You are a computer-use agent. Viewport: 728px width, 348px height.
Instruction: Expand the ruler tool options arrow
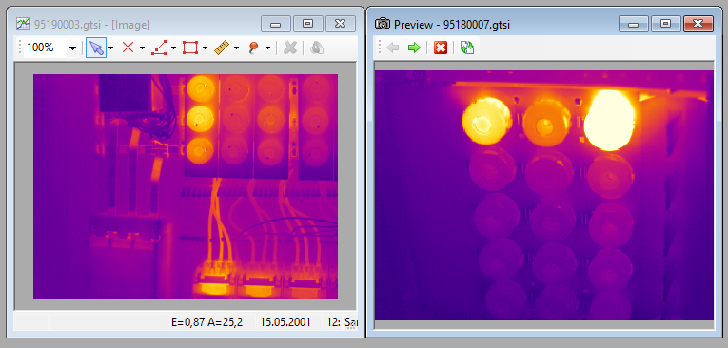click(236, 48)
